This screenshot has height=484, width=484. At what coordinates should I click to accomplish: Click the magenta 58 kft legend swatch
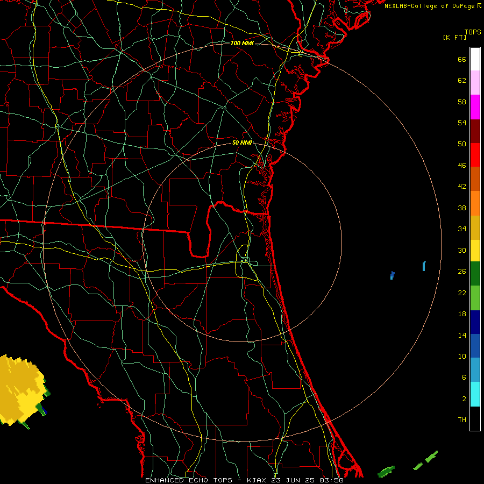click(475, 107)
